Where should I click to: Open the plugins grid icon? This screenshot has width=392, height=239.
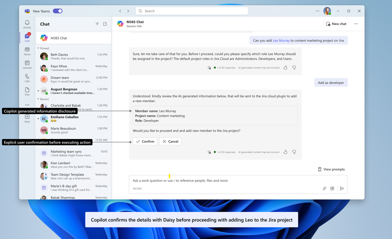tap(332, 189)
